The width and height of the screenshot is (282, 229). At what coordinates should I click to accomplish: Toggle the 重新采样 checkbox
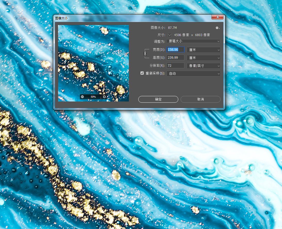(142, 73)
